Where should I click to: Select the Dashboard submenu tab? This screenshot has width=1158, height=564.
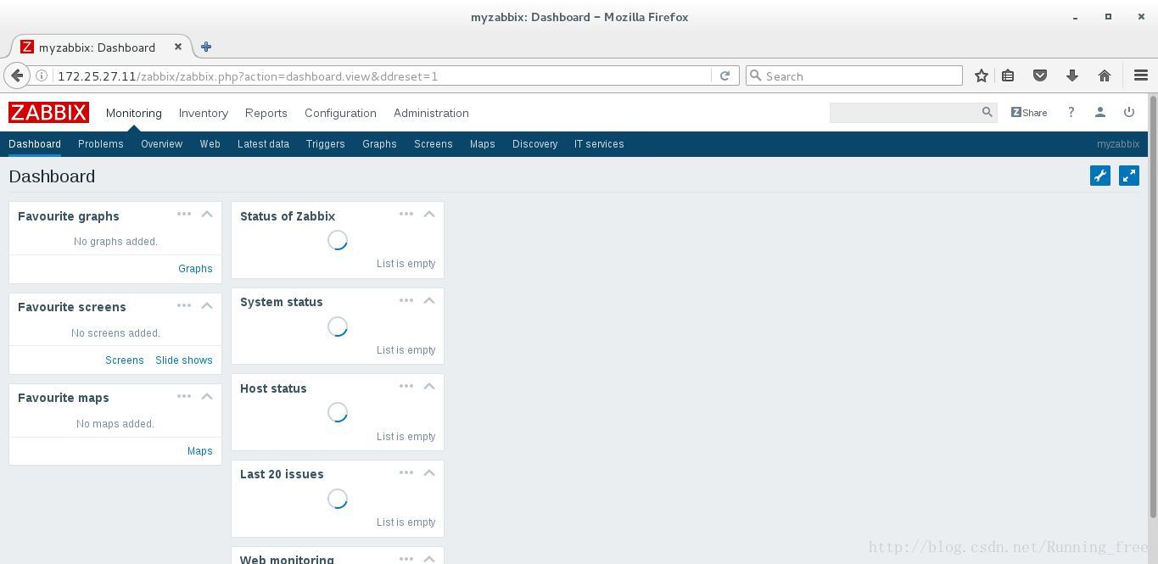(x=35, y=144)
